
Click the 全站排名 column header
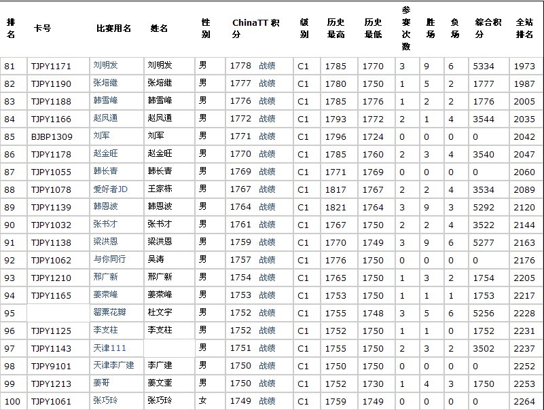[x=524, y=29]
